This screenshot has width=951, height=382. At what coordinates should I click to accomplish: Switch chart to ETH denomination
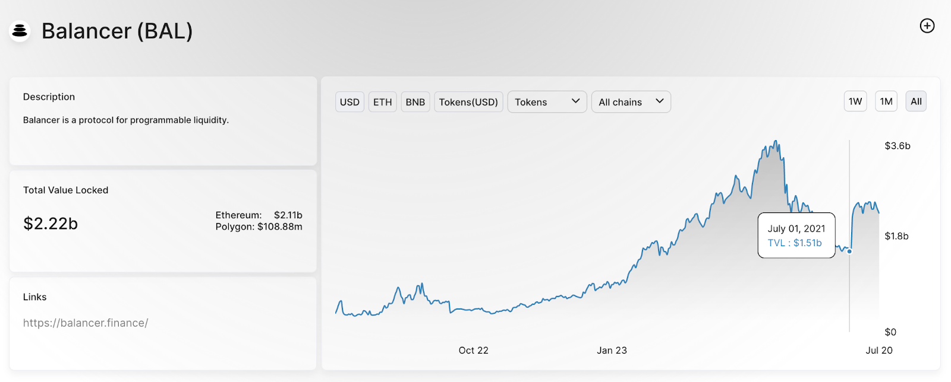382,102
